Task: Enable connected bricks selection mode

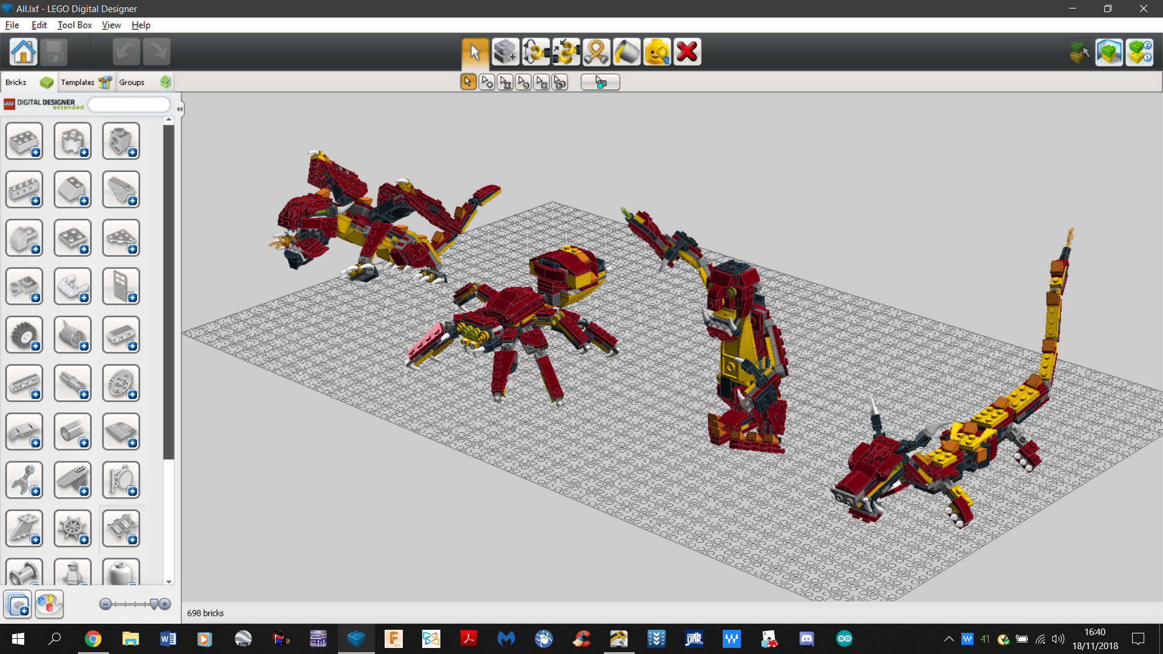Action: pos(505,82)
